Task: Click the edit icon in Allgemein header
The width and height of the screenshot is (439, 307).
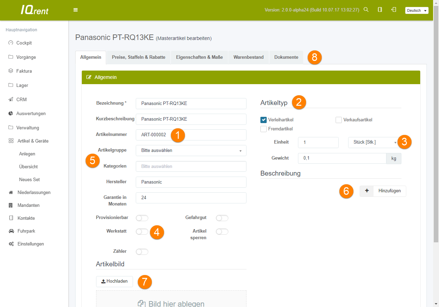Action: pyautogui.click(x=89, y=77)
